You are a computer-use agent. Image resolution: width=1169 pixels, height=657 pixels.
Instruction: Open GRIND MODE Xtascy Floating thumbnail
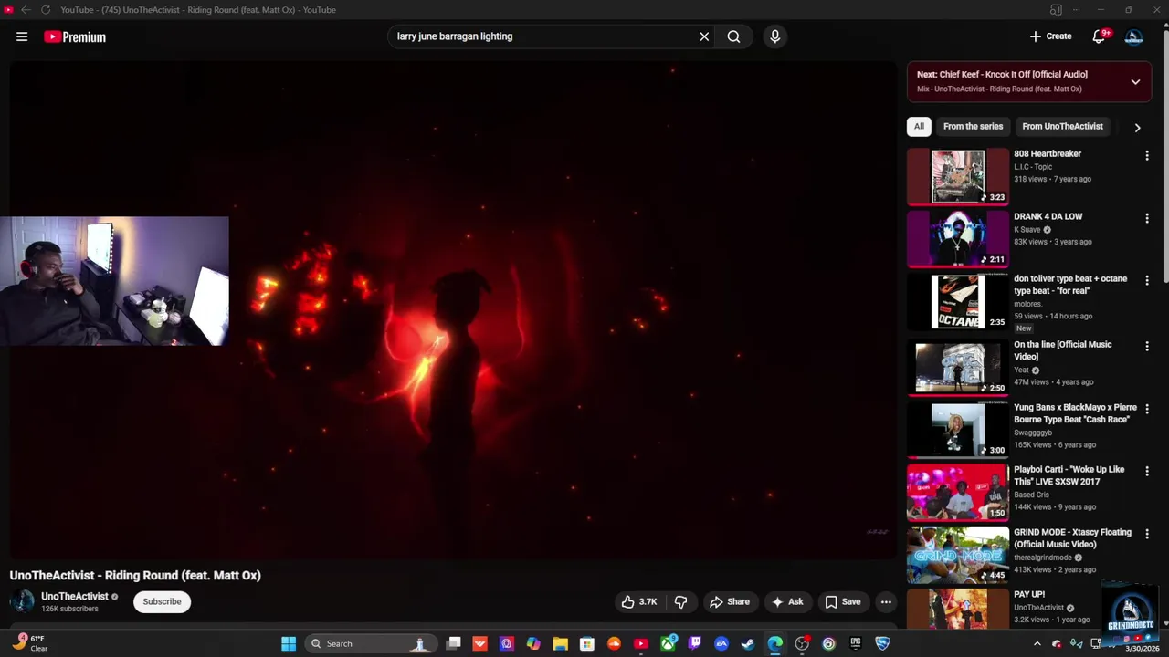pyautogui.click(x=958, y=555)
